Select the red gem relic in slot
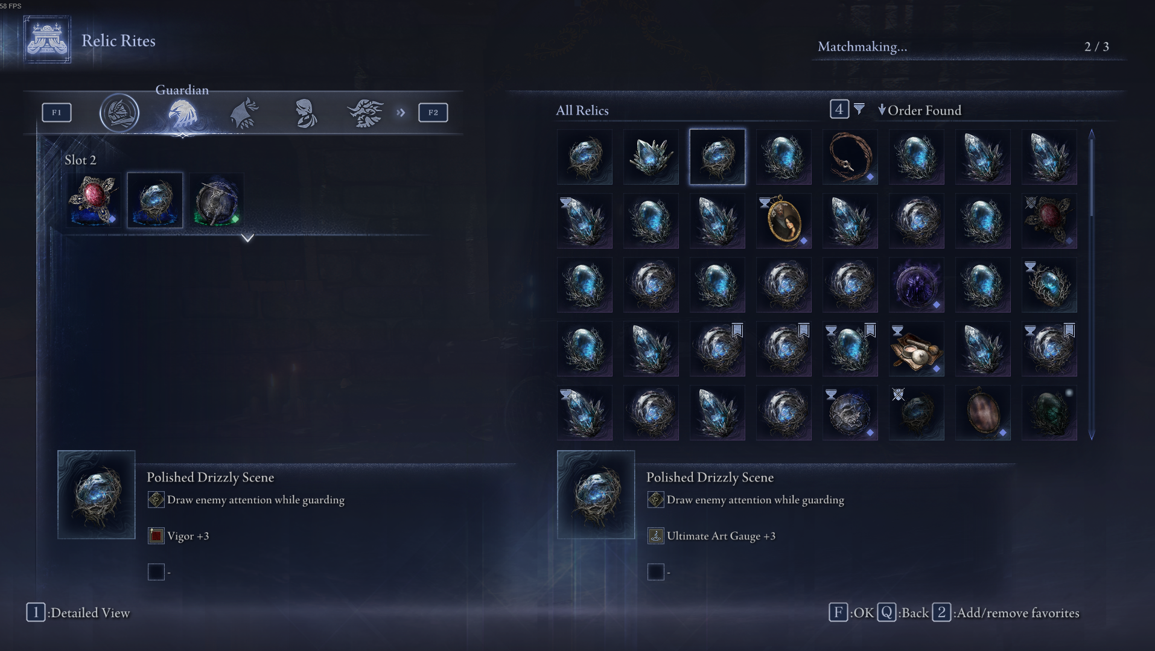The width and height of the screenshot is (1155, 651). pos(94,200)
